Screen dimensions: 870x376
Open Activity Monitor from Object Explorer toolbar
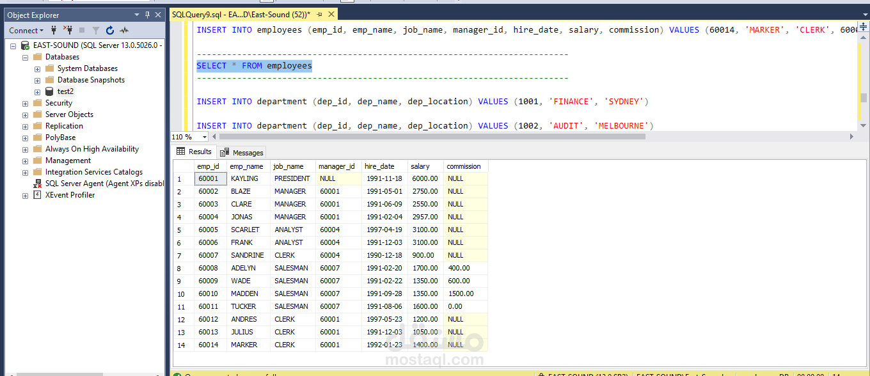point(124,30)
